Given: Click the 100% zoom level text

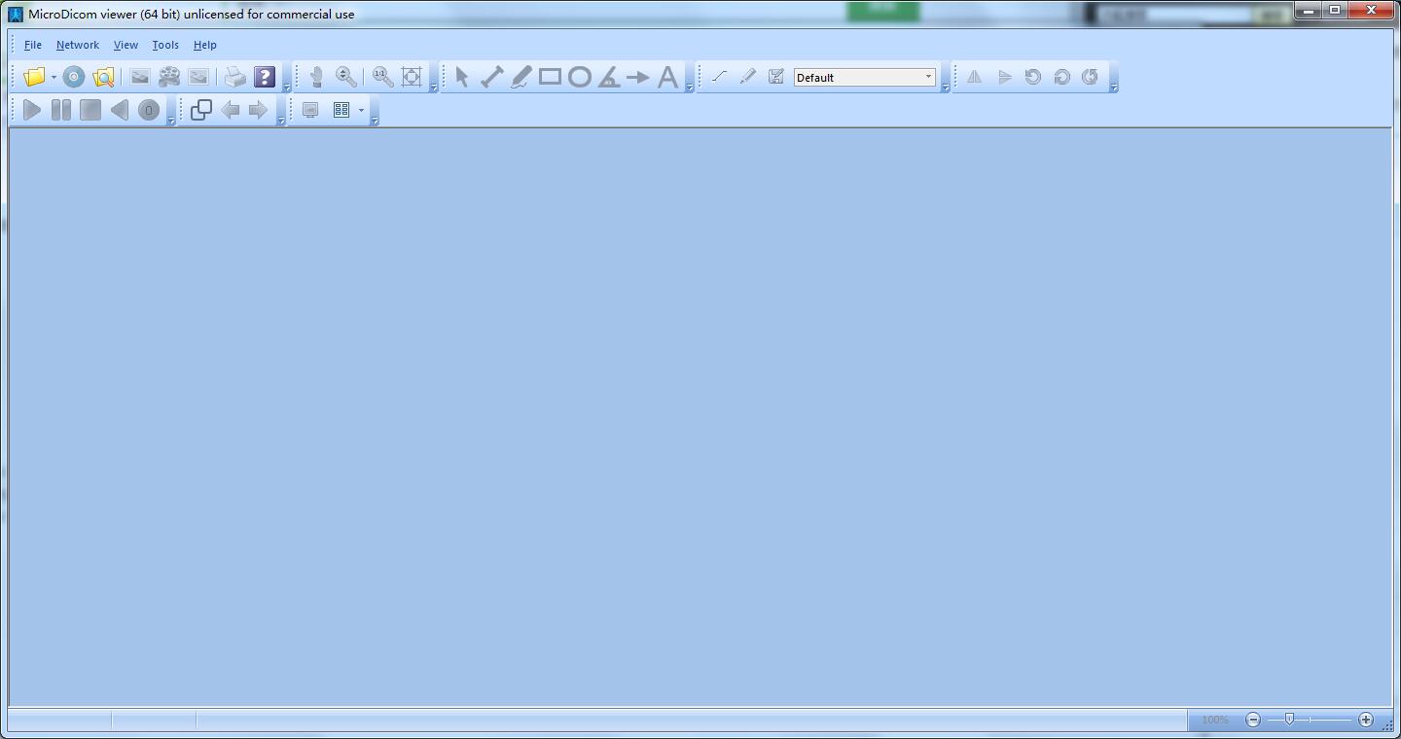Looking at the screenshot, I should tap(1214, 720).
